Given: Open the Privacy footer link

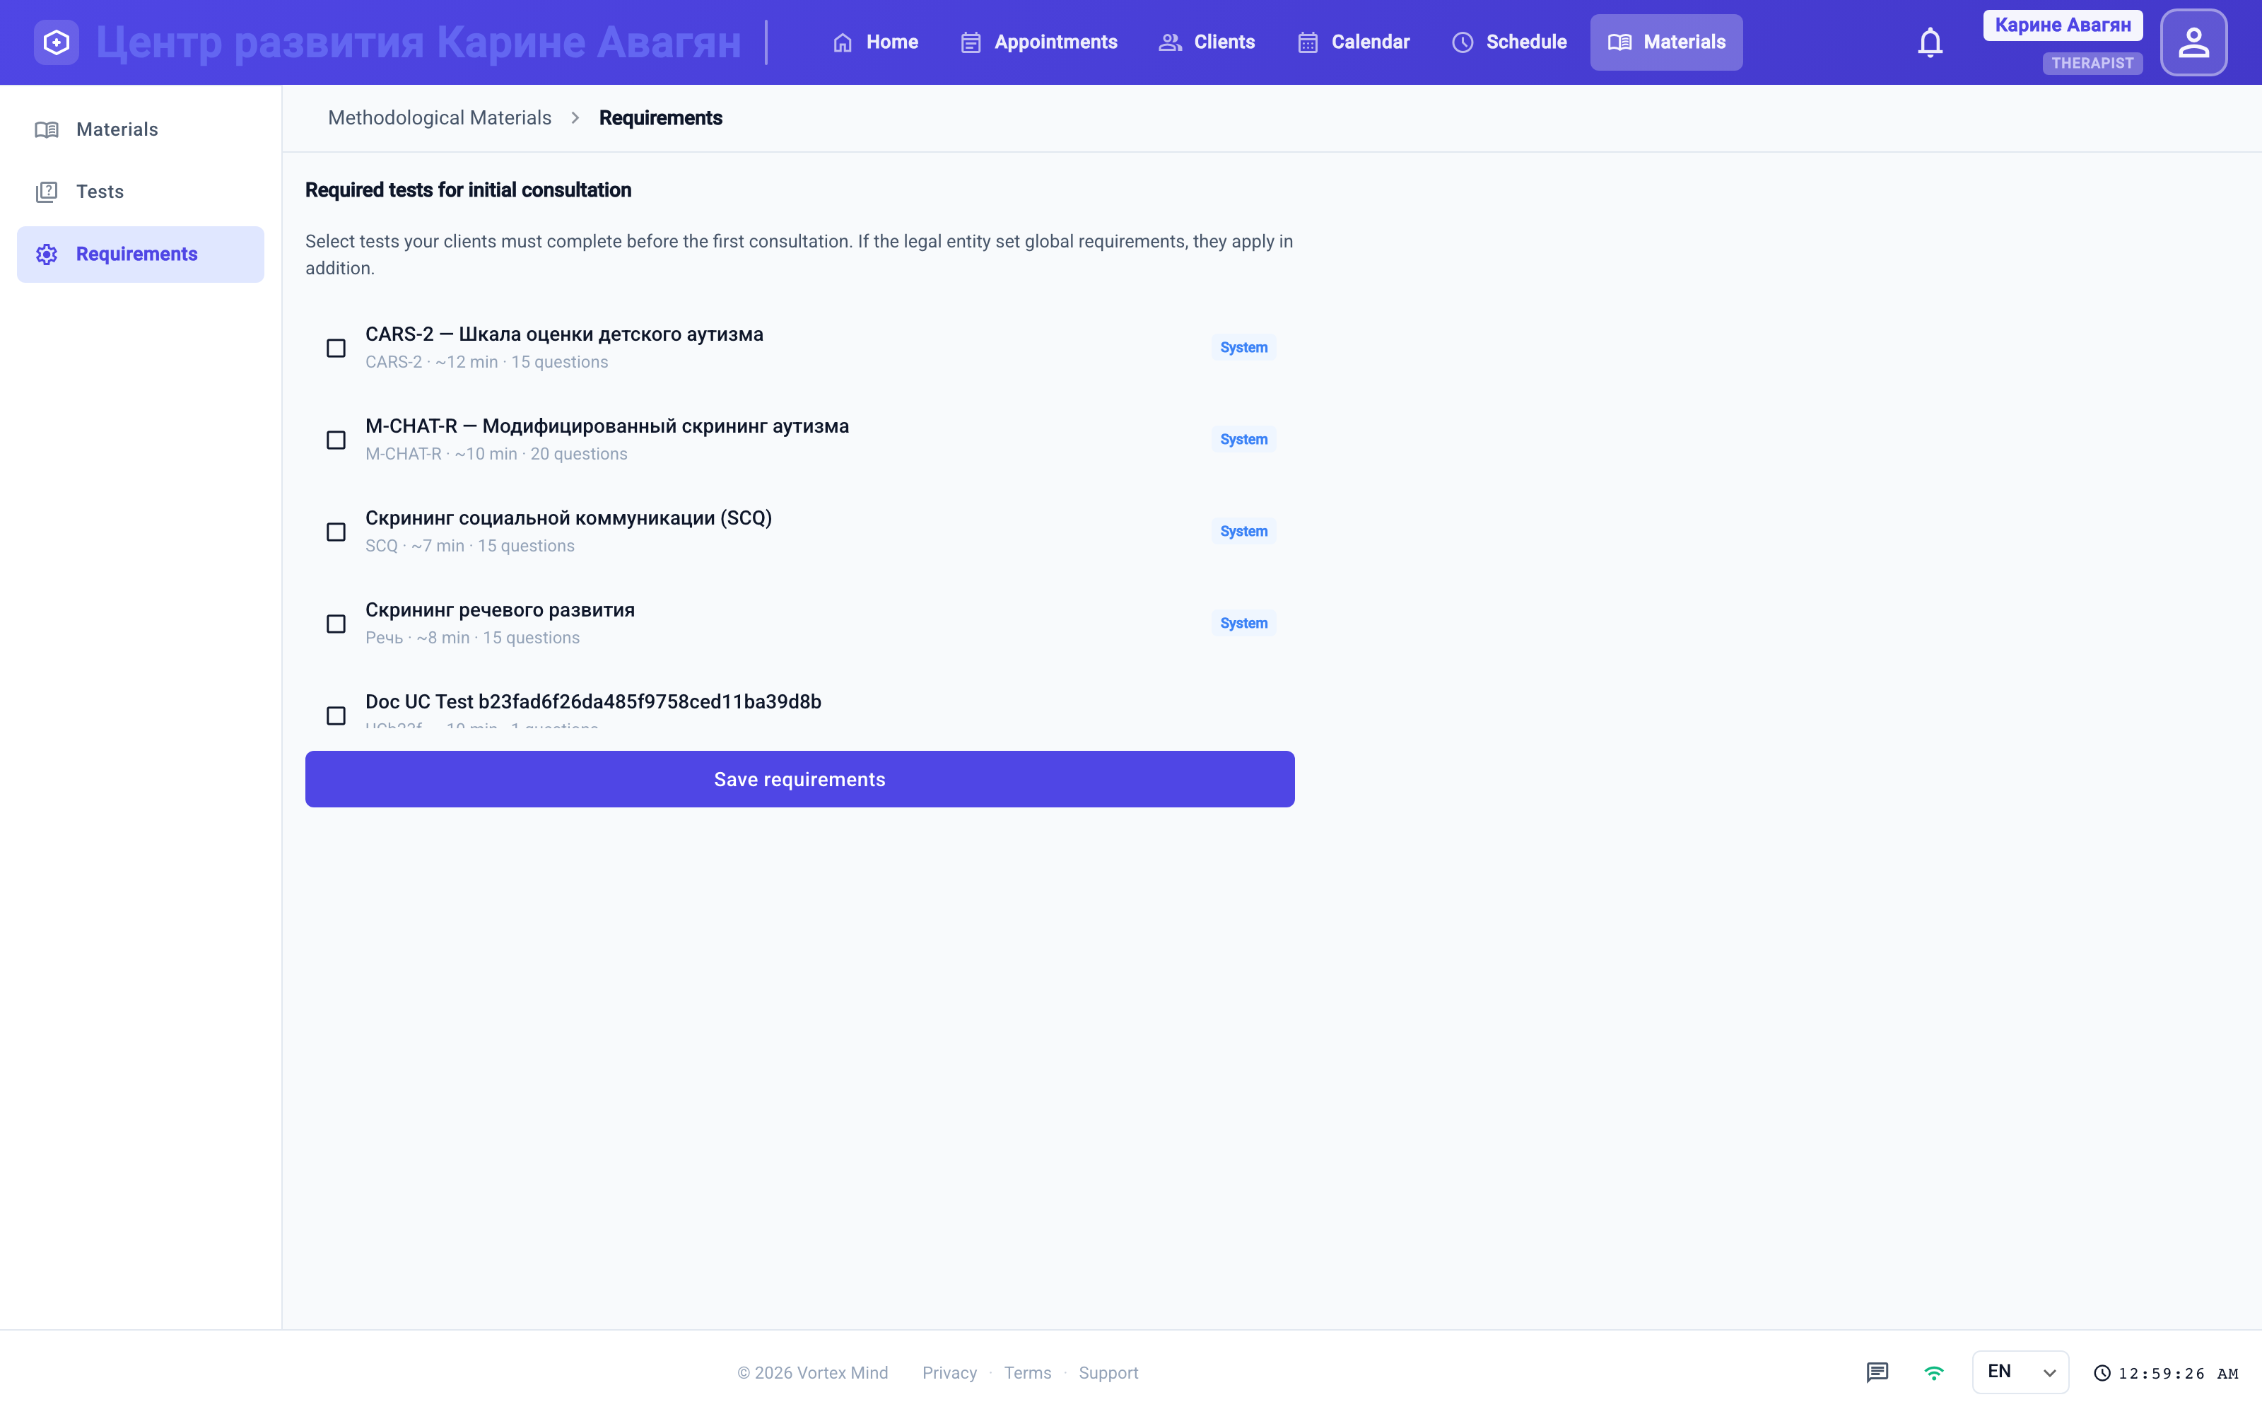Looking at the screenshot, I should (949, 1373).
